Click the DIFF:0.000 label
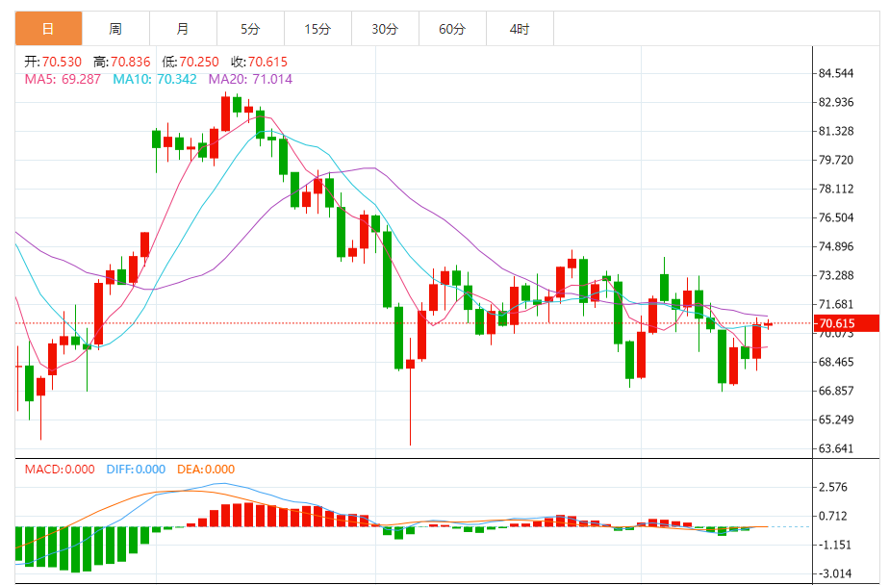889x585 pixels. click(136, 470)
